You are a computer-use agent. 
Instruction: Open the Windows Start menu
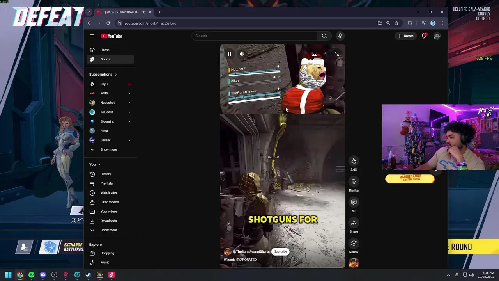click(8, 275)
